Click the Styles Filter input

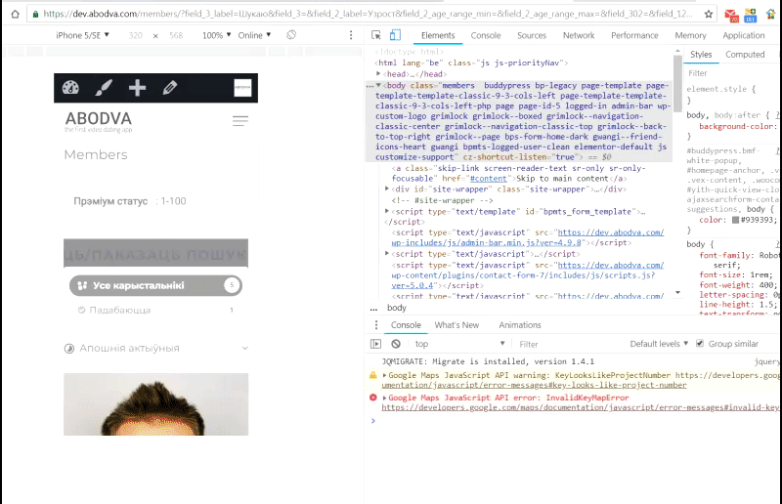pos(730,73)
